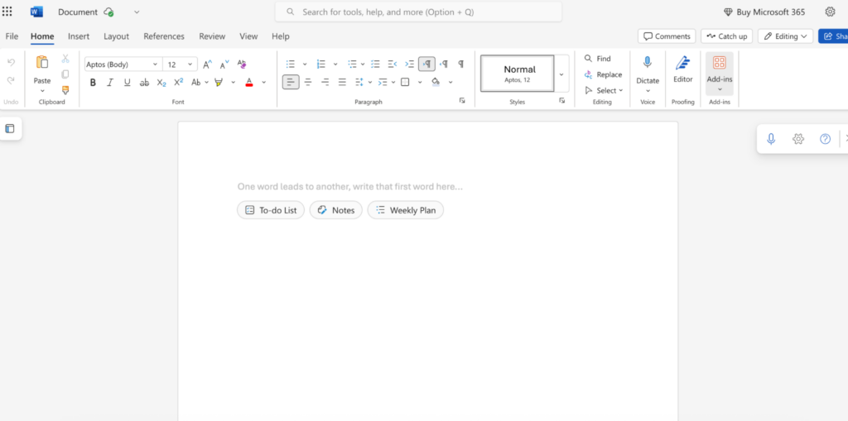The width and height of the screenshot is (848, 421).
Task: Click the Weekly Plan template button
Action: [x=406, y=210]
